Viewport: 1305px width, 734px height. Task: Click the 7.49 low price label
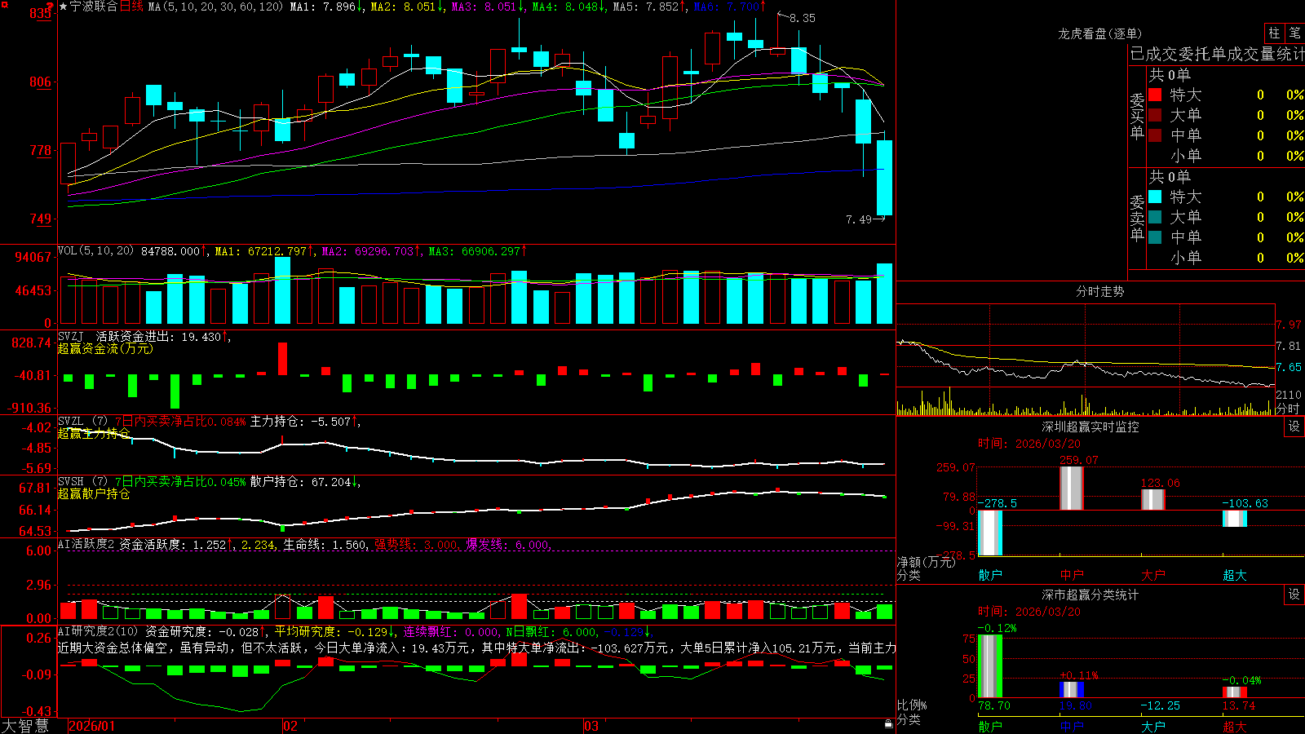tap(859, 219)
